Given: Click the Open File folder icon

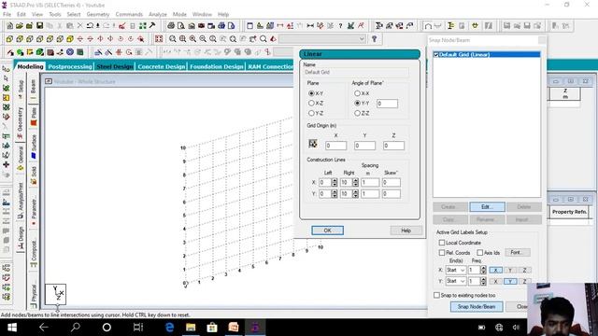Looking at the screenshot, I should (x=20, y=26).
